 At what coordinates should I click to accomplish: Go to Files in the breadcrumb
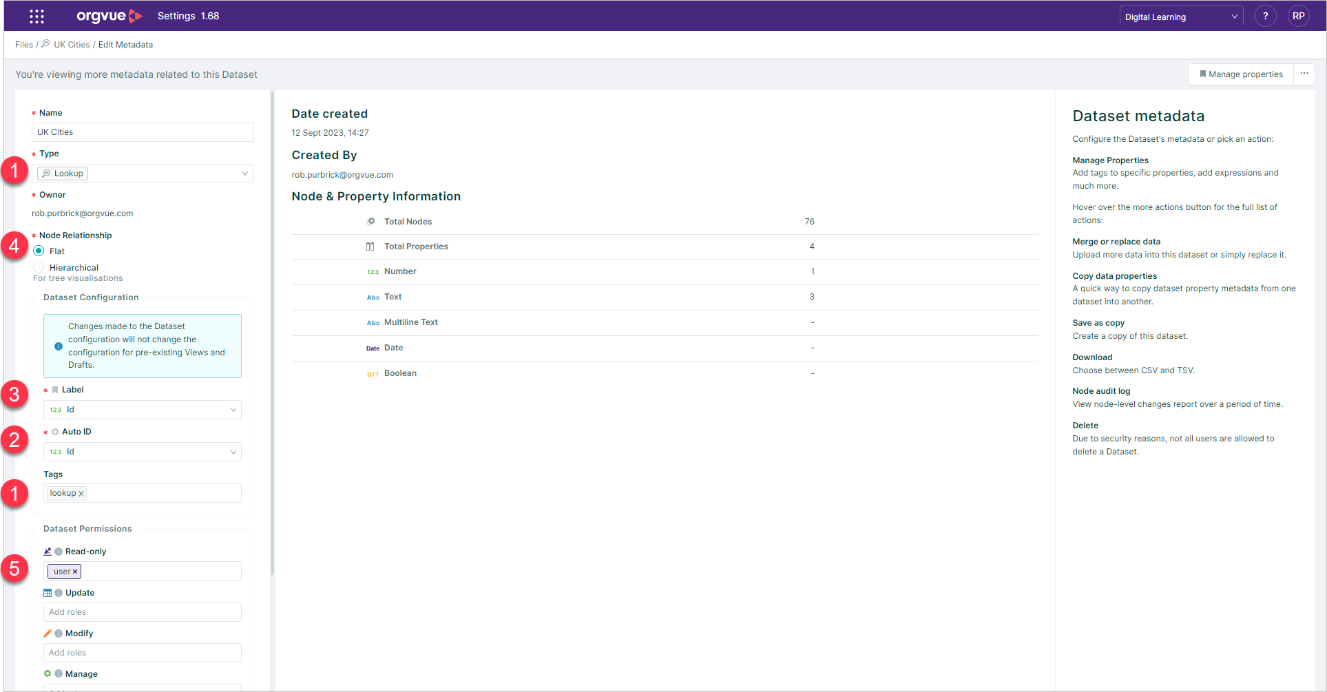click(24, 45)
